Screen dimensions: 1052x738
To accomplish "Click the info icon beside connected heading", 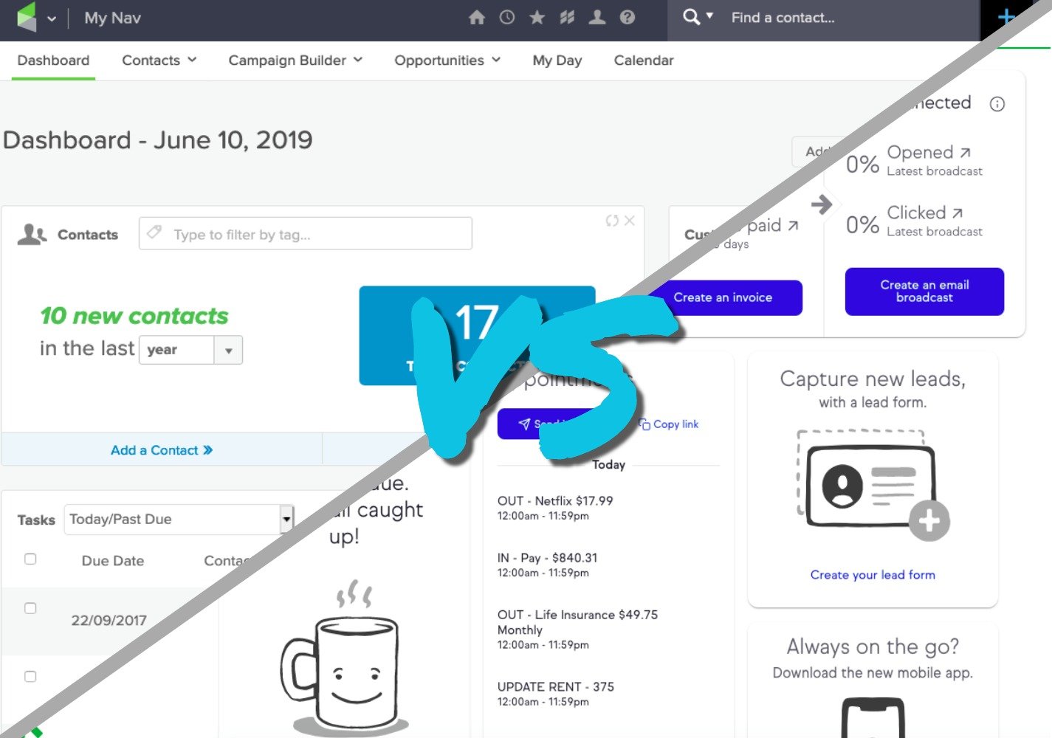I will tap(997, 104).
